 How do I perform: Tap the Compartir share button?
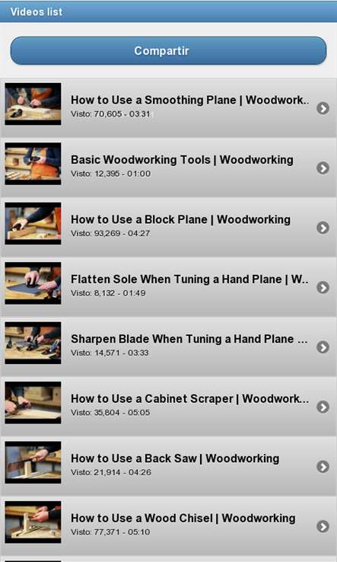pos(168,50)
